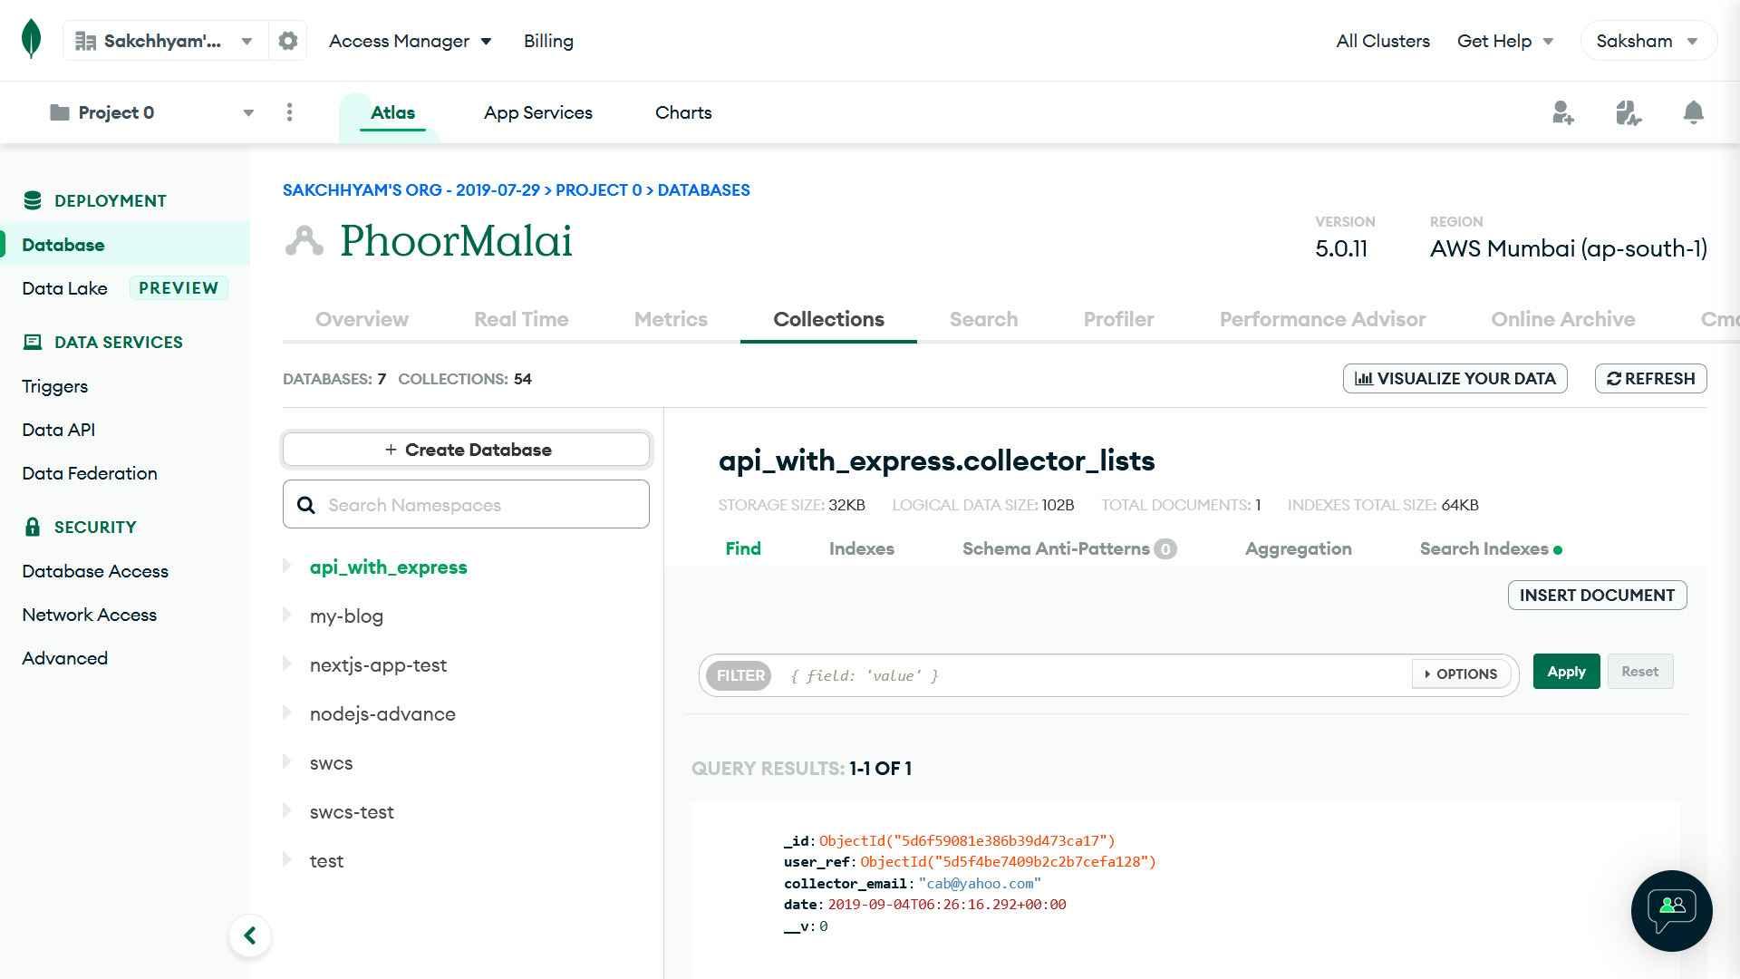Click the Billing link
This screenshot has height=979, width=1740.
click(548, 41)
